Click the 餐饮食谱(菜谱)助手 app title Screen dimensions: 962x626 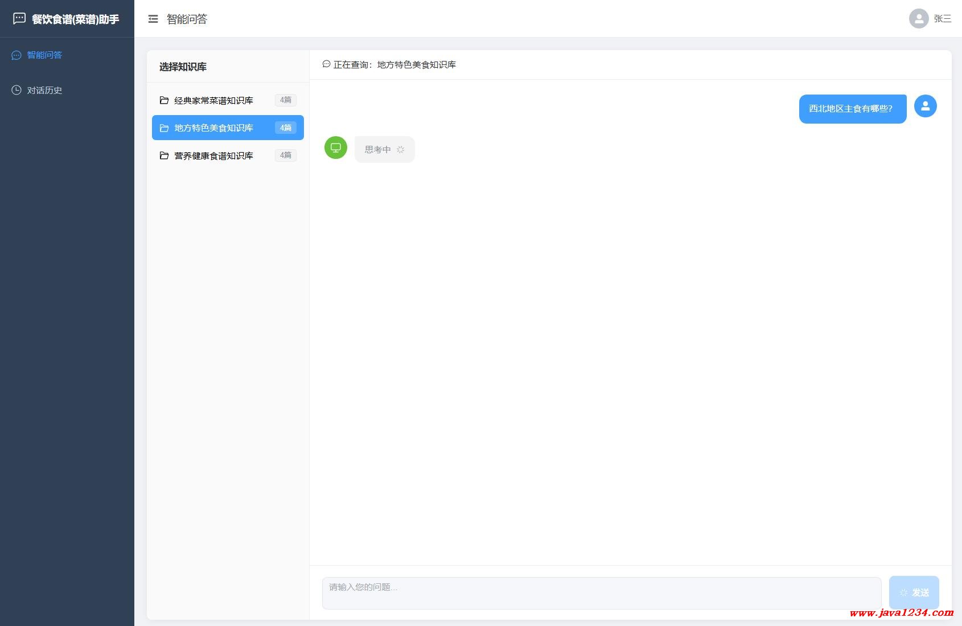coord(76,19)
